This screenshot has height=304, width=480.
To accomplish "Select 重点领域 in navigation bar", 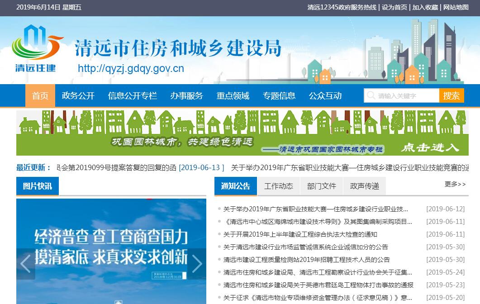I will pos(233,96).
